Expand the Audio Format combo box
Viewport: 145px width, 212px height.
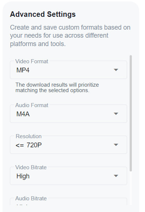coord(68,114)
